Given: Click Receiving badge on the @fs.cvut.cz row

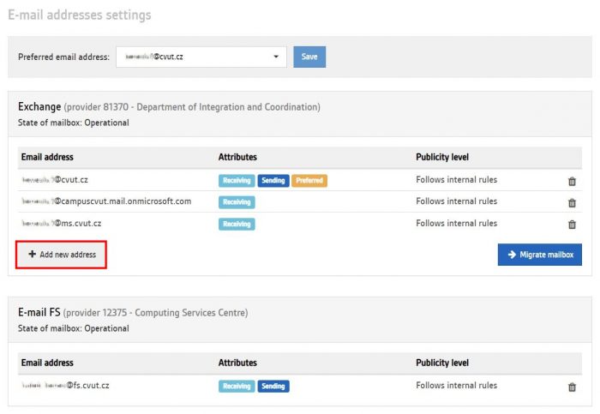Looking at the screenshot, I should (237, 386).
